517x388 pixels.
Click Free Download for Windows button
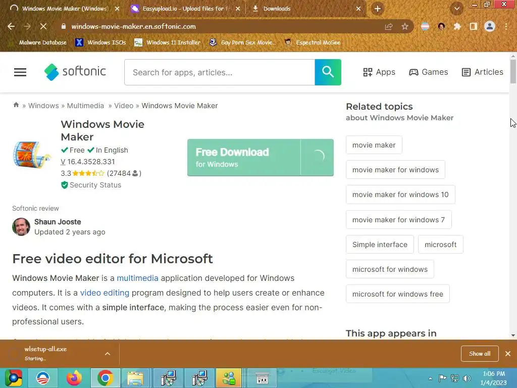[260, 158]
